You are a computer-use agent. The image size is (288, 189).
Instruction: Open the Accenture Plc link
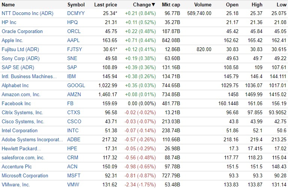coord(17,167)
